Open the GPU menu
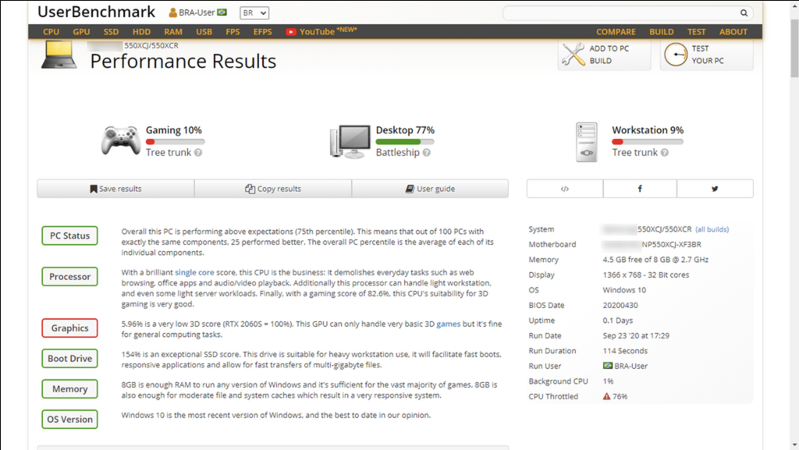Viewport: 799px width, 450px height. [81, 31]
